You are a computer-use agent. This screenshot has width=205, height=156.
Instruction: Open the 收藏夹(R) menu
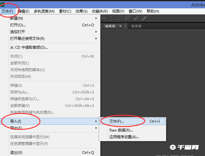click(x=100, y=11)
